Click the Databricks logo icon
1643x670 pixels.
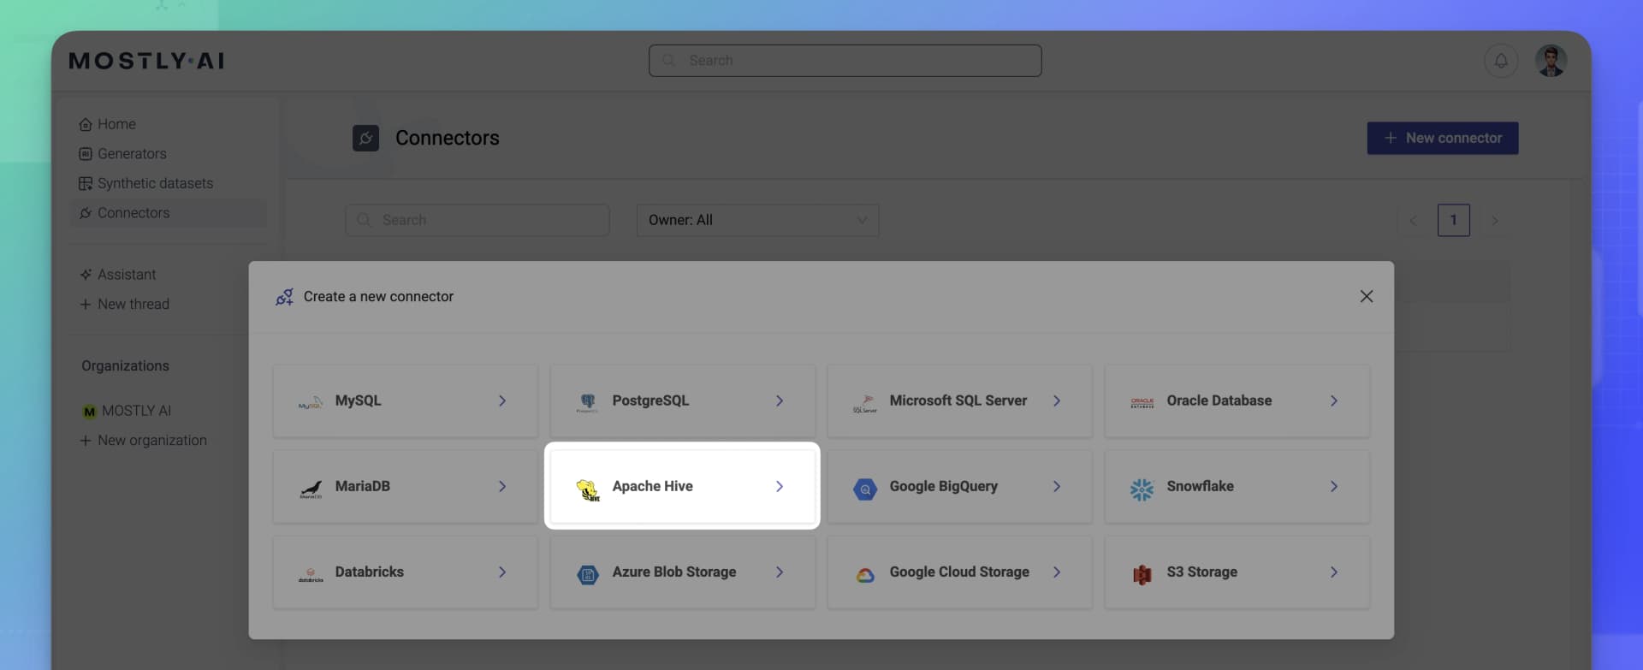pyautogui.click(x=311, y=574)
